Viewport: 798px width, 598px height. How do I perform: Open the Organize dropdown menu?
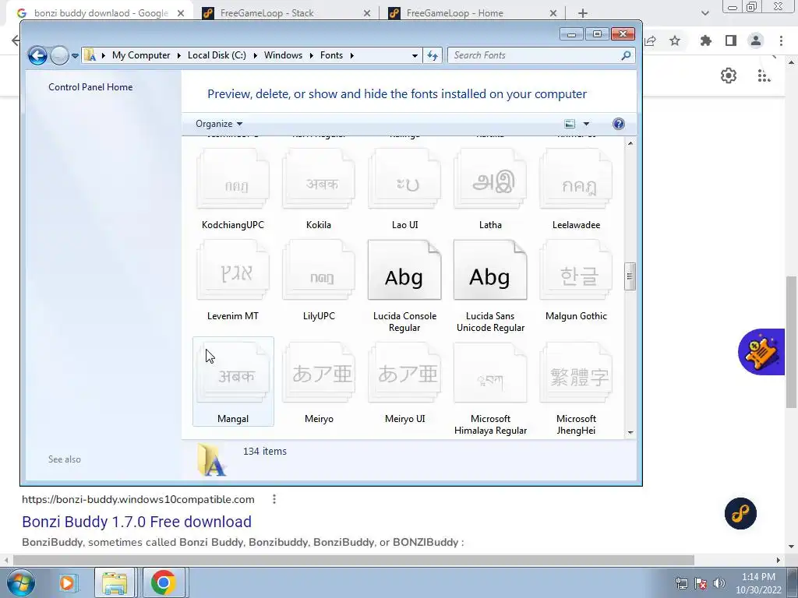pos(219,124)
